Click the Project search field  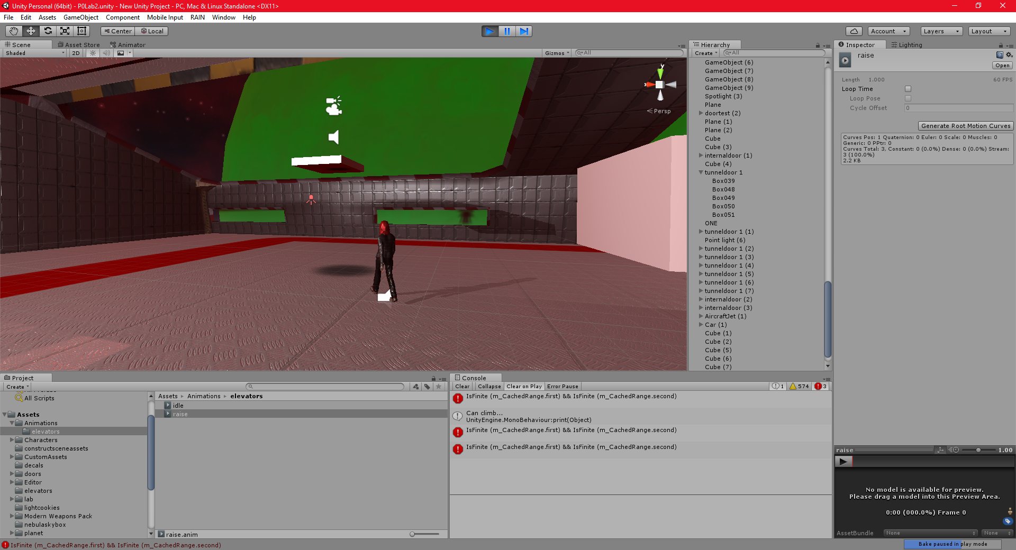coord(325,387)
